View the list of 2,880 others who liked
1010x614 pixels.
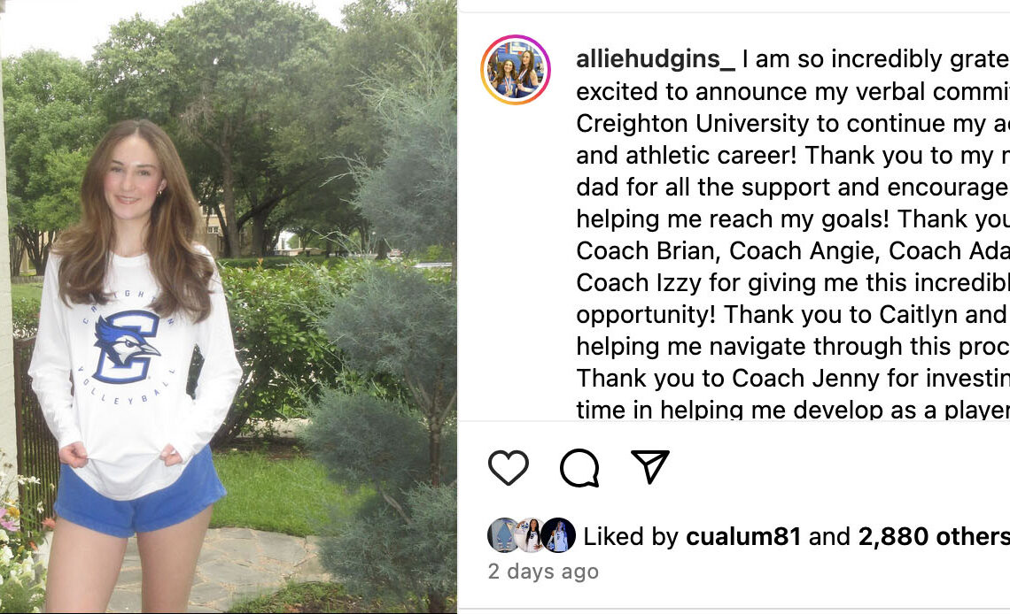[x=934, y=536]
